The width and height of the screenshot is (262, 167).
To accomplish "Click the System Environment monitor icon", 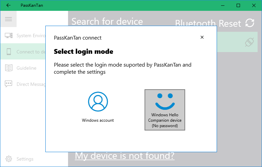I will coord(9,35).
